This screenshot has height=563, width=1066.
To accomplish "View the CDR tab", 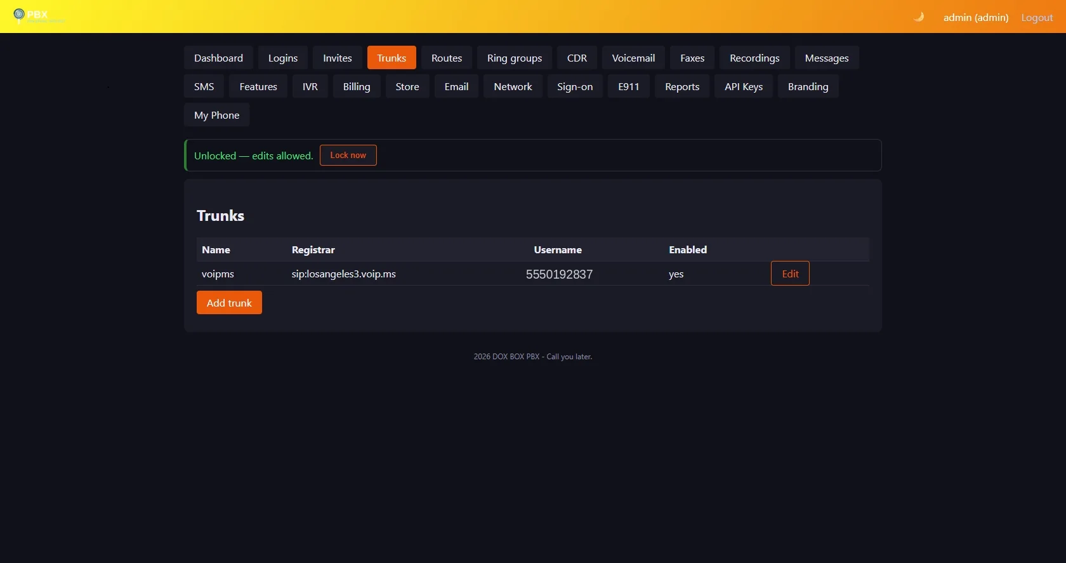I will point(577,58).
